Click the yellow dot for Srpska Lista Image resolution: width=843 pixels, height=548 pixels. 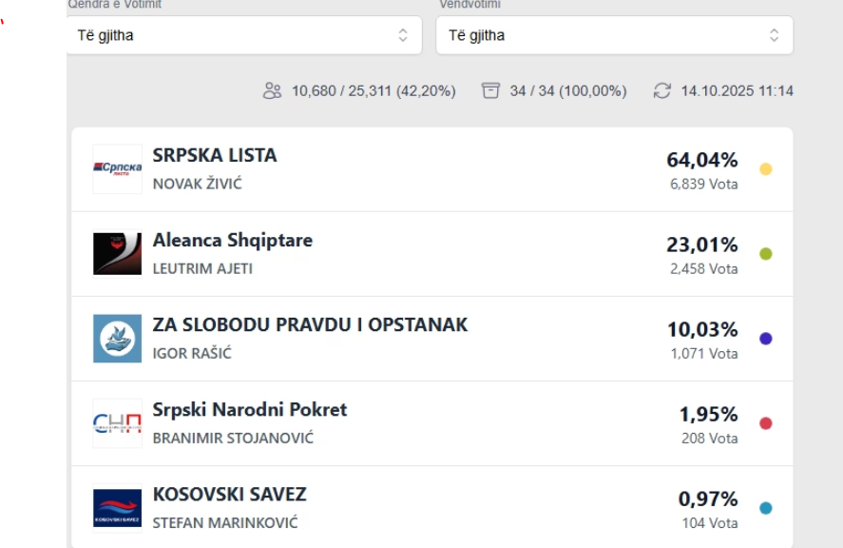pyautogui.click(x=766, y=169)
